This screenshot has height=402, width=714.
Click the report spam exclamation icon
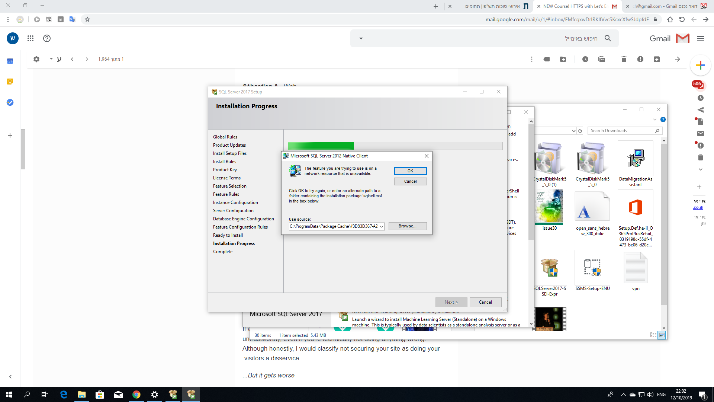click(640, 59)
